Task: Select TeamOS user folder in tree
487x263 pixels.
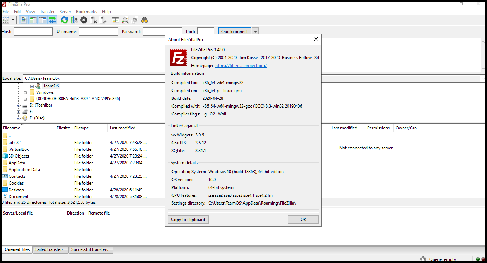Action: (x=51, y=86)
